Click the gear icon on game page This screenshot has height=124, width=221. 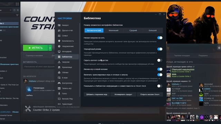[219, 48]
